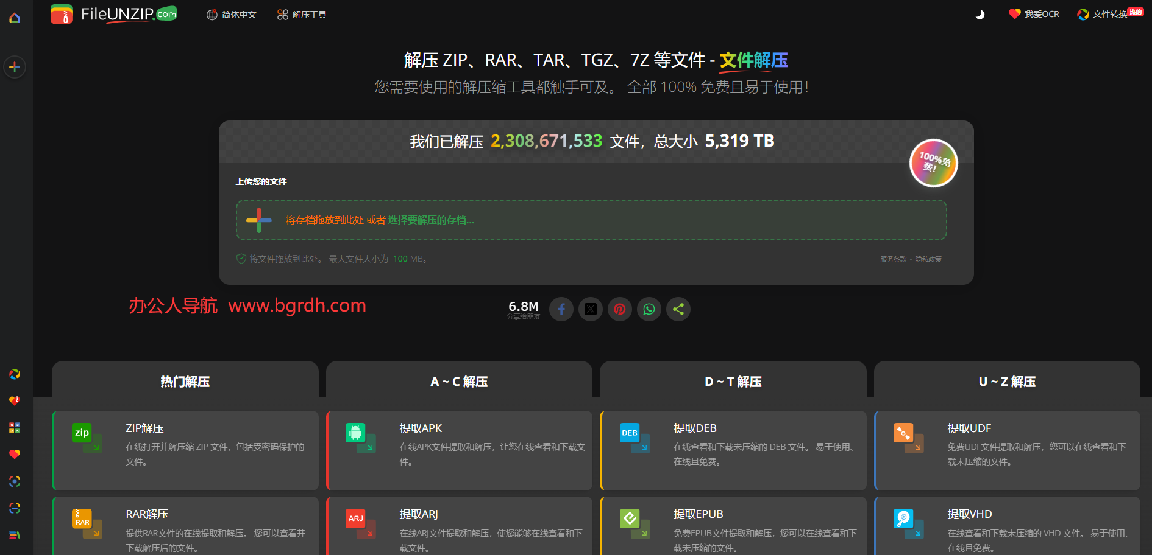Toggle dark mode with the moon icon
The width and height of the screenshot is (1152, 555).
coord(980,14)
